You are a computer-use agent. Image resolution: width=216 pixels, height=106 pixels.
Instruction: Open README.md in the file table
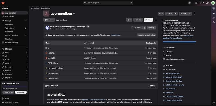(x=53, y=63)
